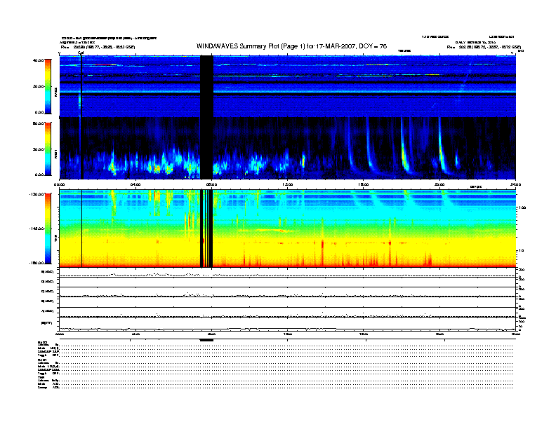Click the -145.00 label on TNR scale
Screen dimensions: 556x429
(x=37, y=229)
